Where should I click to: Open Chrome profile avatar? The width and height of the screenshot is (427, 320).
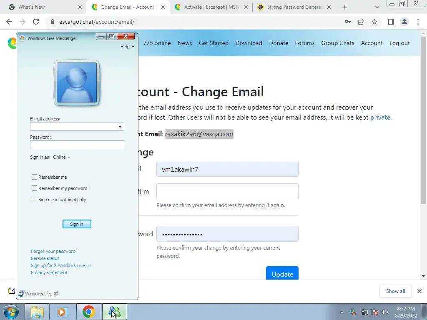404,22
